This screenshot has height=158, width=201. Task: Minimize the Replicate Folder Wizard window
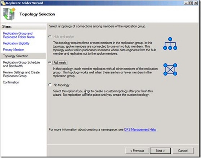(x=186, y=3)
